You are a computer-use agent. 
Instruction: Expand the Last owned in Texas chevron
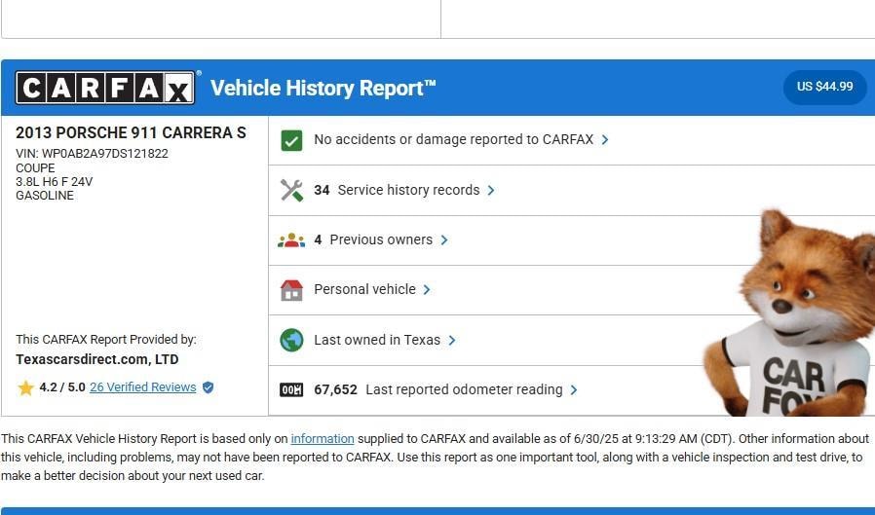coord(452,340)
